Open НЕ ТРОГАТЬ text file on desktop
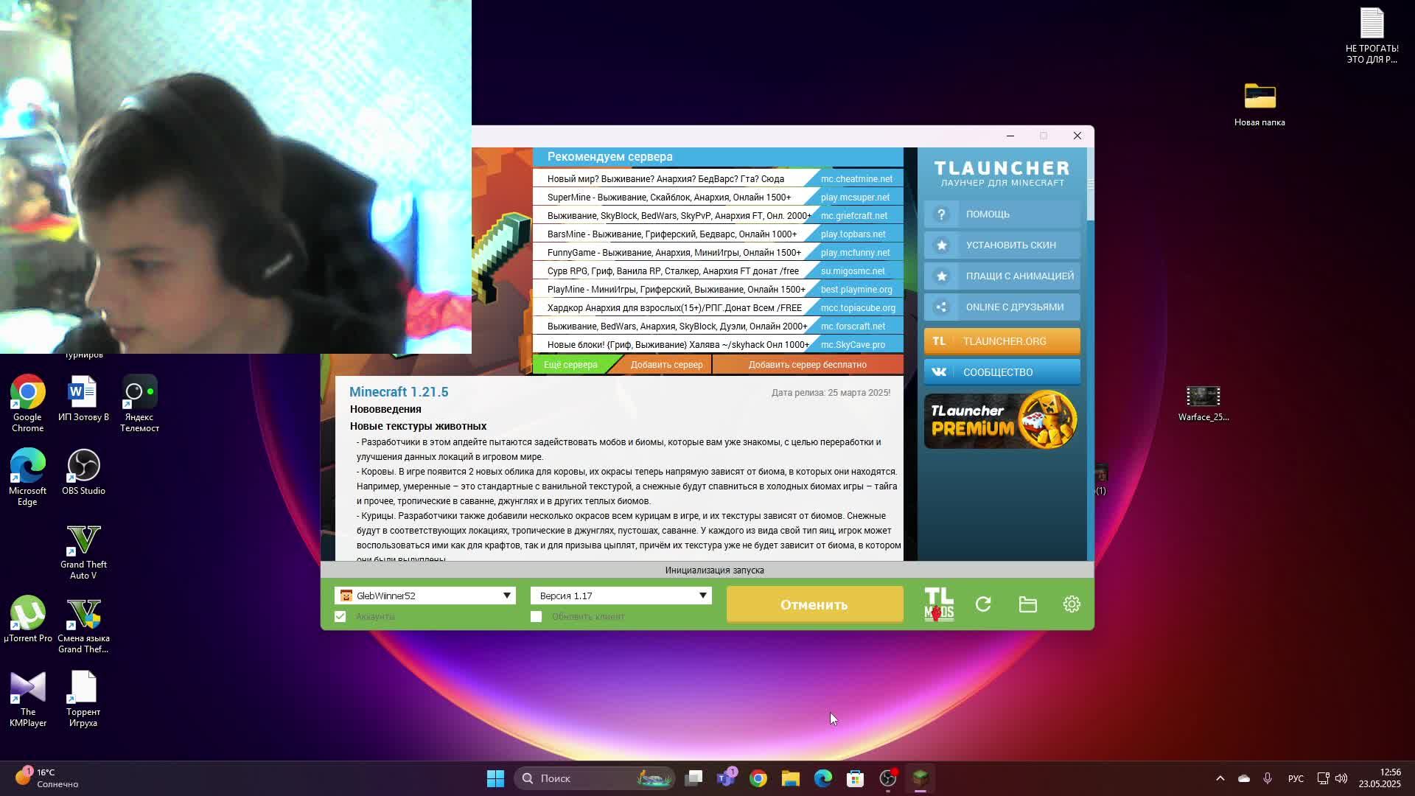Image resolution: width=1415 pixels, height=796 pixels. 1372,35
